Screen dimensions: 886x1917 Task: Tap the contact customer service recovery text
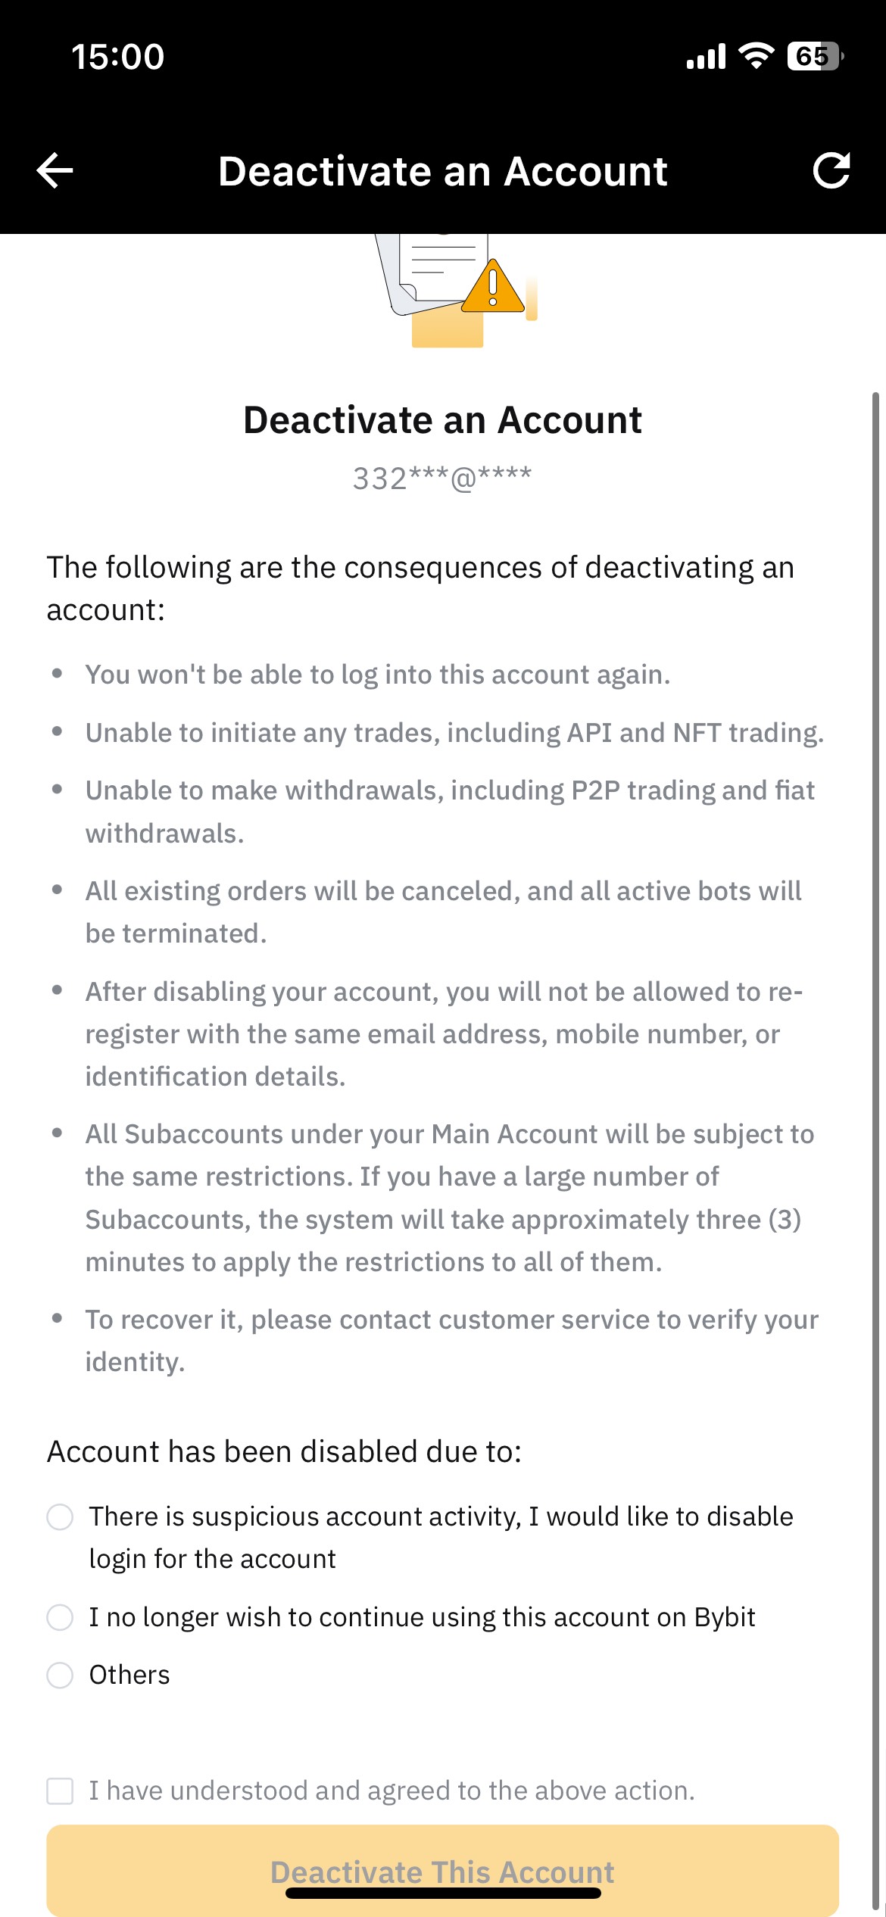tap(451, 1340)
